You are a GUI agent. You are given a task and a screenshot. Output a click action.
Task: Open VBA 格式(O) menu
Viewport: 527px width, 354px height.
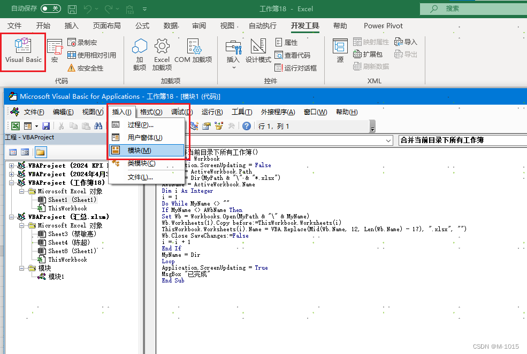point(151,112)
